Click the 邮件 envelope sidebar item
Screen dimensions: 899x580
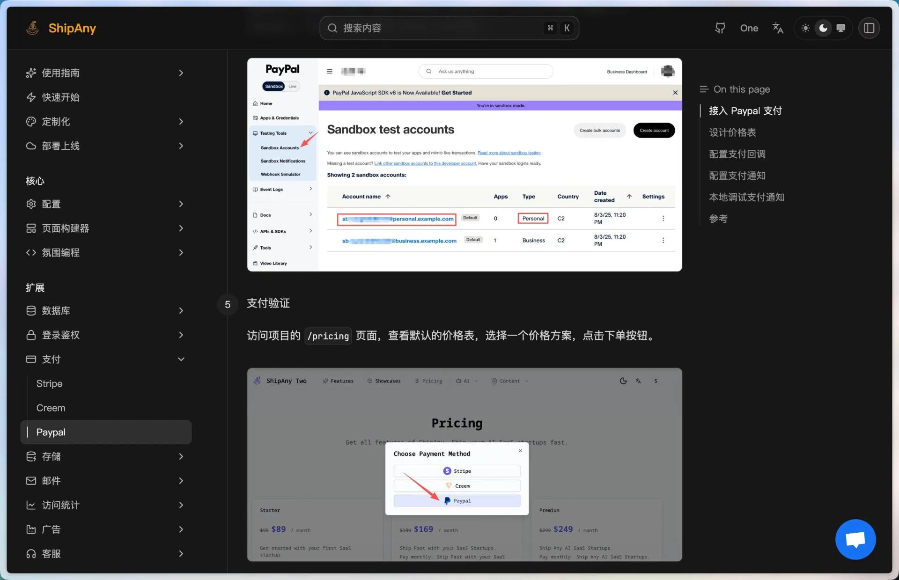pyautogui.click(x=51, y=481)
